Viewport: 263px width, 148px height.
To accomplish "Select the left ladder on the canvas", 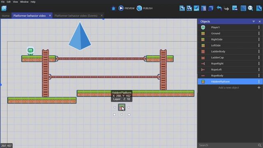I will pyautogui.click(x=46, y=73).
